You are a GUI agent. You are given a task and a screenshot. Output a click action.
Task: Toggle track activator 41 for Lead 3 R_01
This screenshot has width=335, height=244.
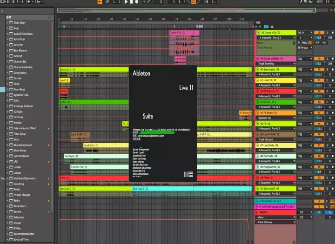[319, 80]
